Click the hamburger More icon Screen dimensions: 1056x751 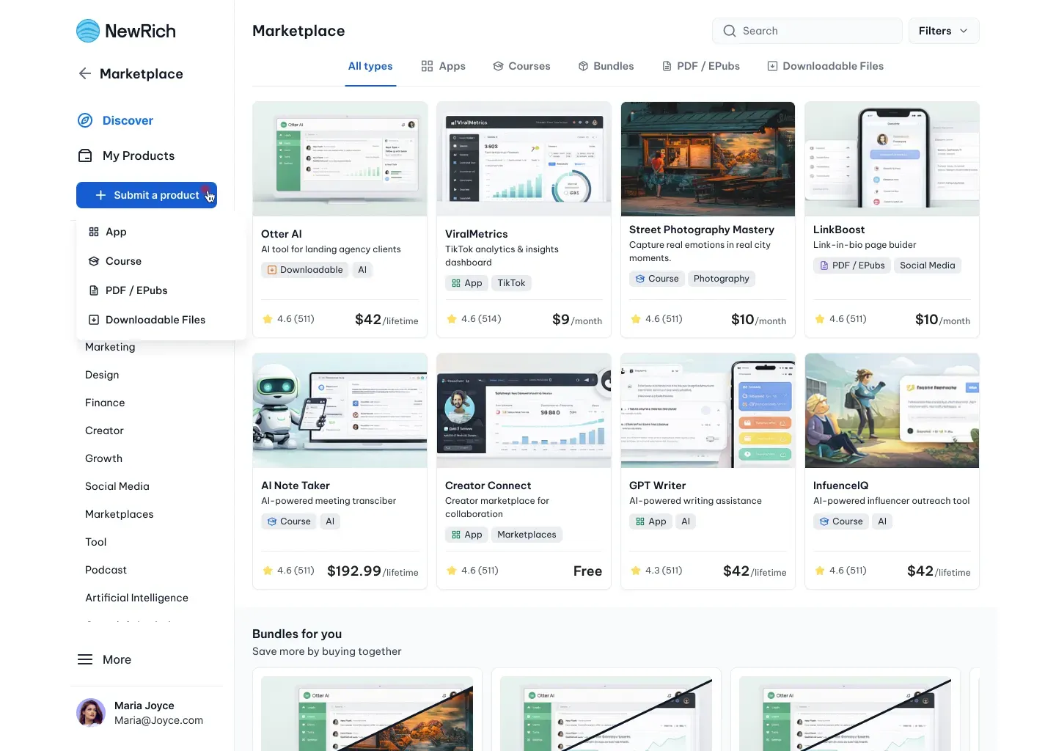tap(85, 659)
